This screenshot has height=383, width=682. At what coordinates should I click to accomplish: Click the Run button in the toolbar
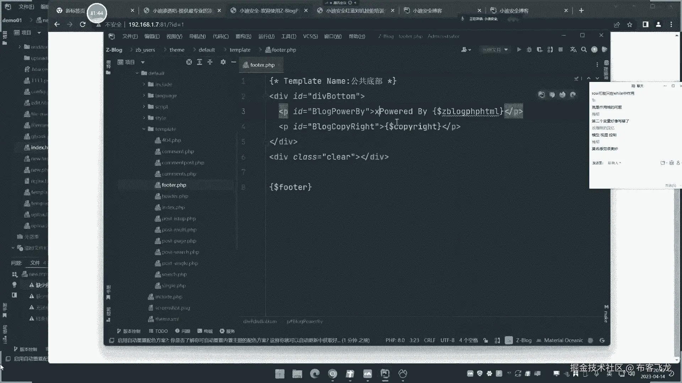(x=519, y=50)
